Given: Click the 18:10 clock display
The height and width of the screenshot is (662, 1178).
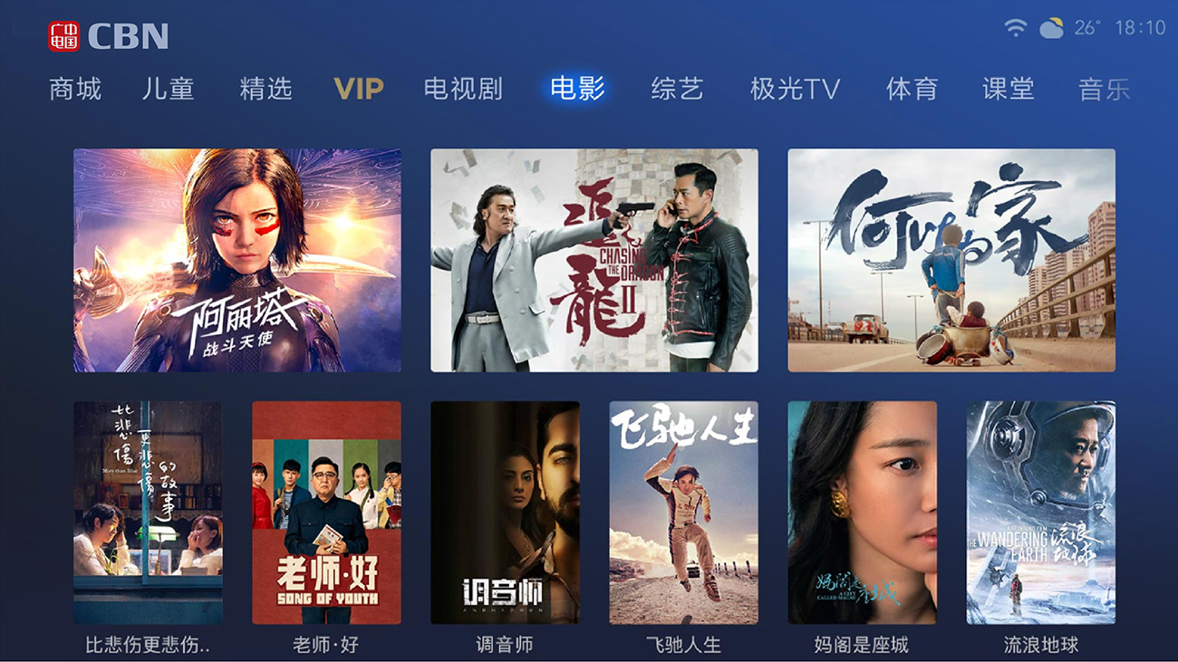Looking at the screenshot, I should [1140, 28].
